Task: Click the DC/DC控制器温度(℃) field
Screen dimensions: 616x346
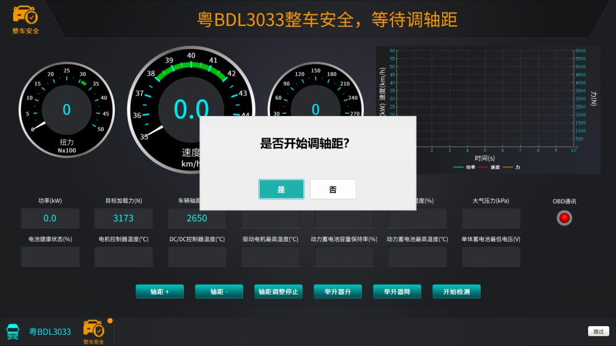Action: tap(197, 257)
